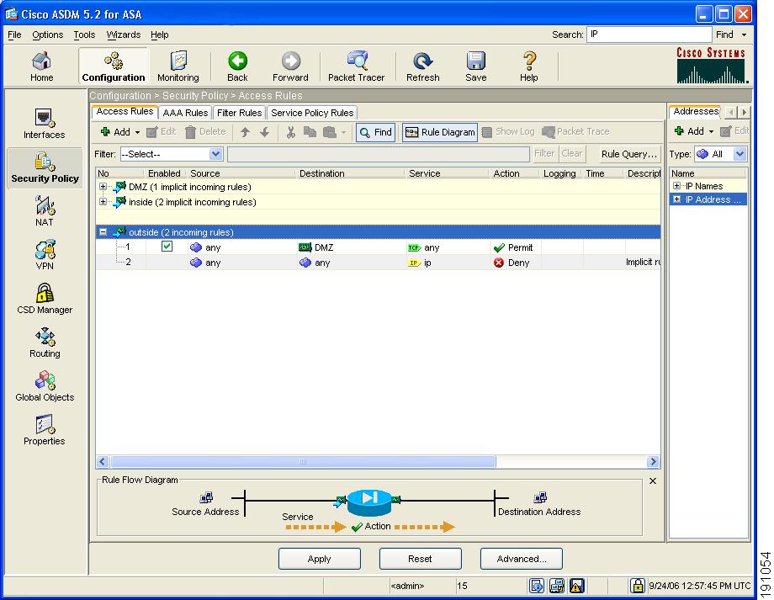774x600 pixels.
Task: Open the File menu
Action: pyautogui.click(x=14, y=35)
